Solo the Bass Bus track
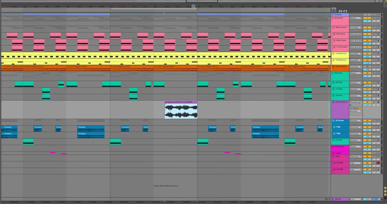This screenshot has height=204, width=387. [374, 73]
